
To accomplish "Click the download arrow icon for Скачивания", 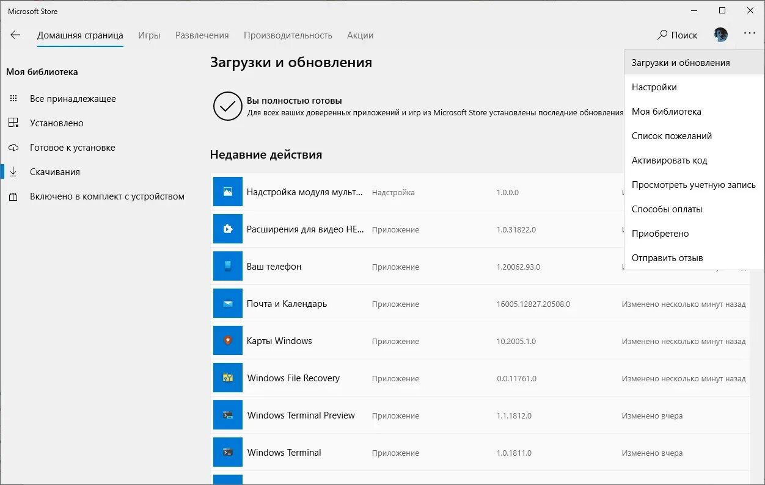I will pyautogui.click(x=13, y=172).
